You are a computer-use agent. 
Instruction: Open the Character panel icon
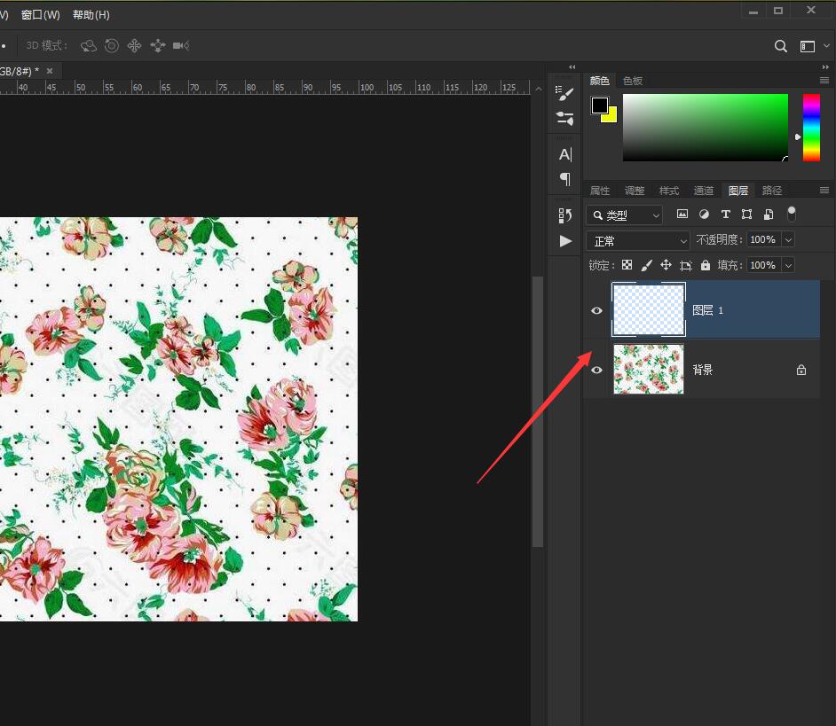pyautogui.click(x=564, y=154)
